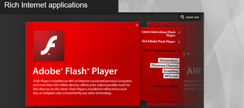Viewport: 244px width, 108px height.
Task: Click the MFG.com tag
Action: point(171,76)
